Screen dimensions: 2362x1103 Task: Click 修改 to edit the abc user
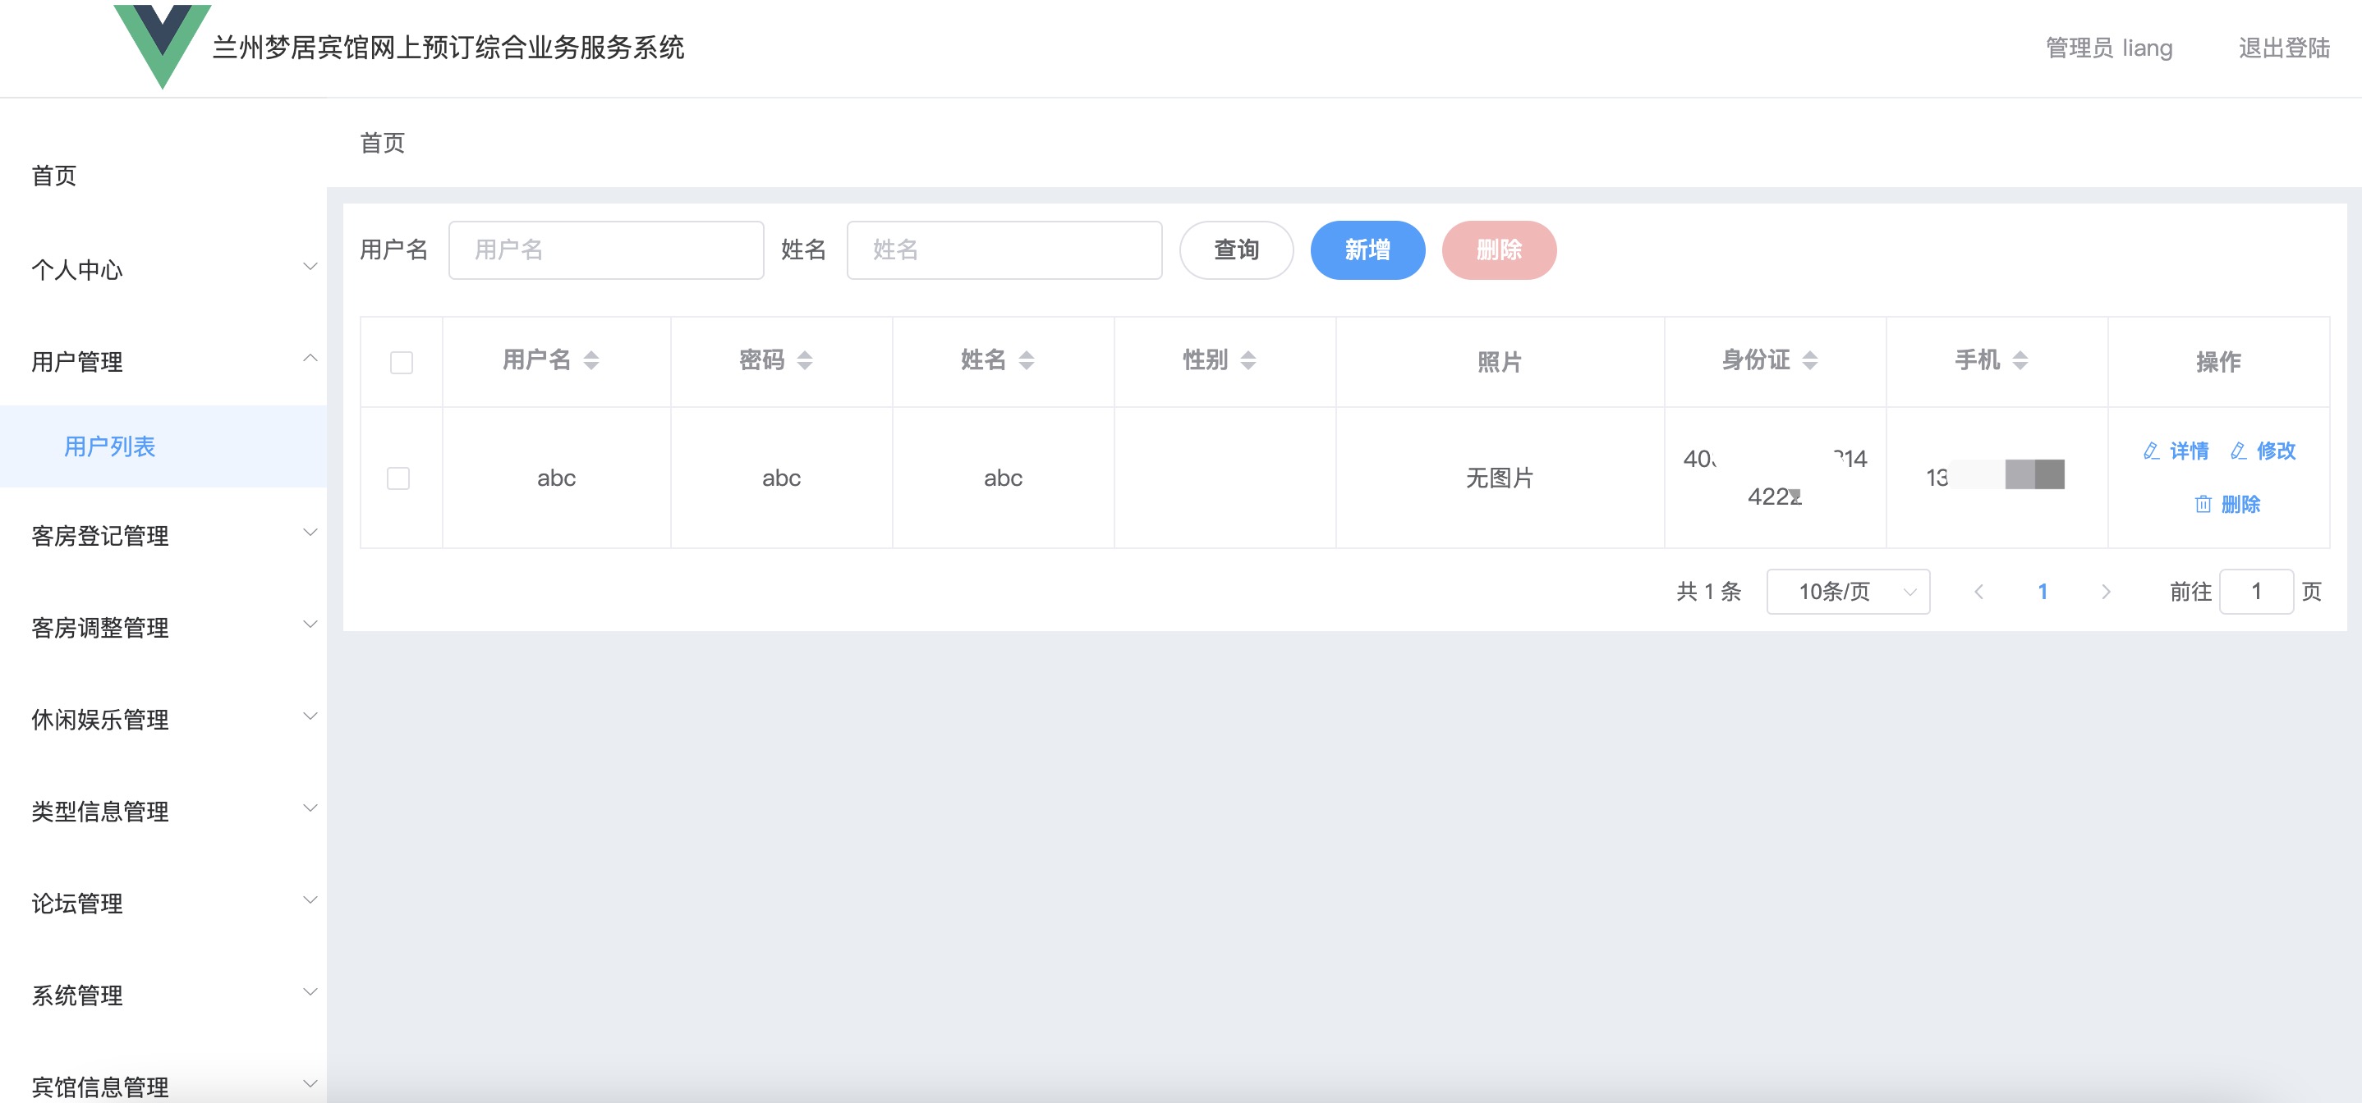coord(2263,451)
